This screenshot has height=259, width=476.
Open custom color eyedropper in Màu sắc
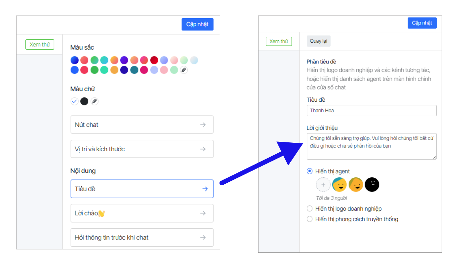[184, 70]
